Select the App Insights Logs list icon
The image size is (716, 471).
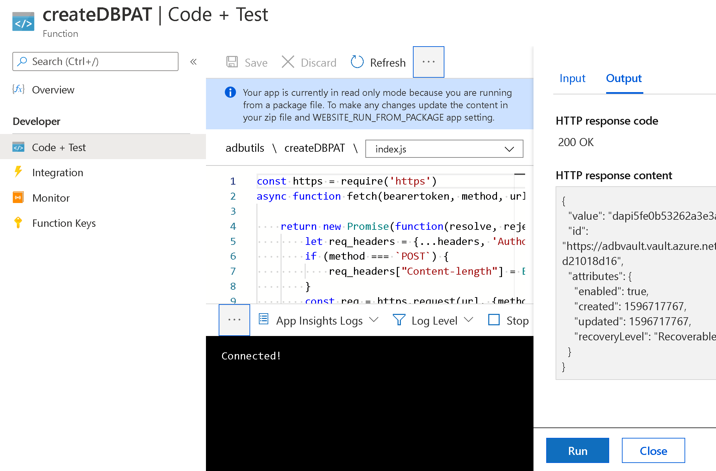(x=264, y=320)
